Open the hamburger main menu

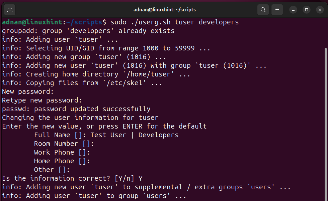click(x=277, y=10)
